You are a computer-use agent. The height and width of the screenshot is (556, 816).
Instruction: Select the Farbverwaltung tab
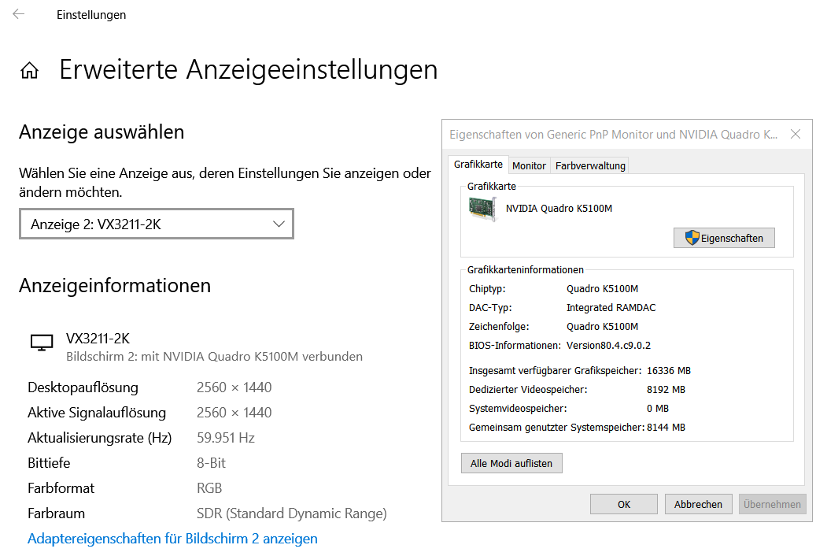tap(589, 165)
